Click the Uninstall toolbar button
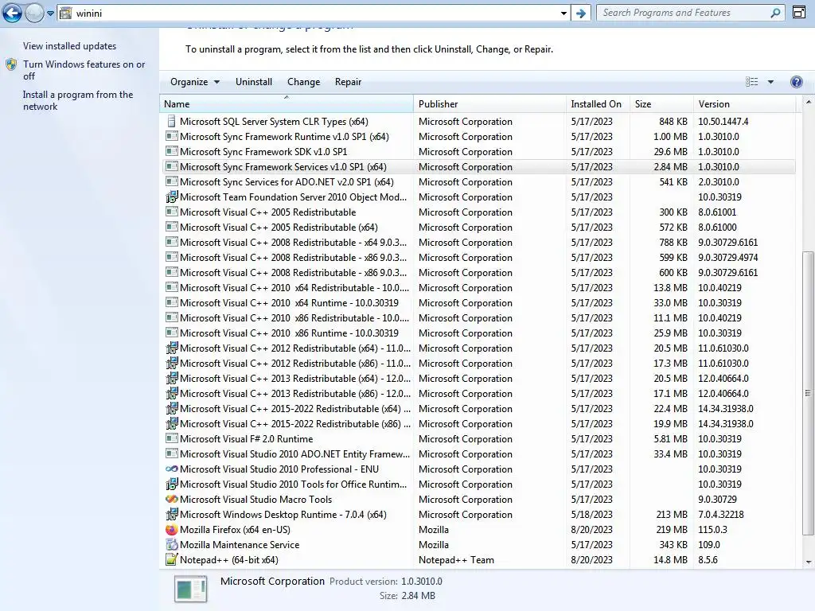Image resolution: width=815 pixels, height=611 pixels. click(x=254, y=82)
